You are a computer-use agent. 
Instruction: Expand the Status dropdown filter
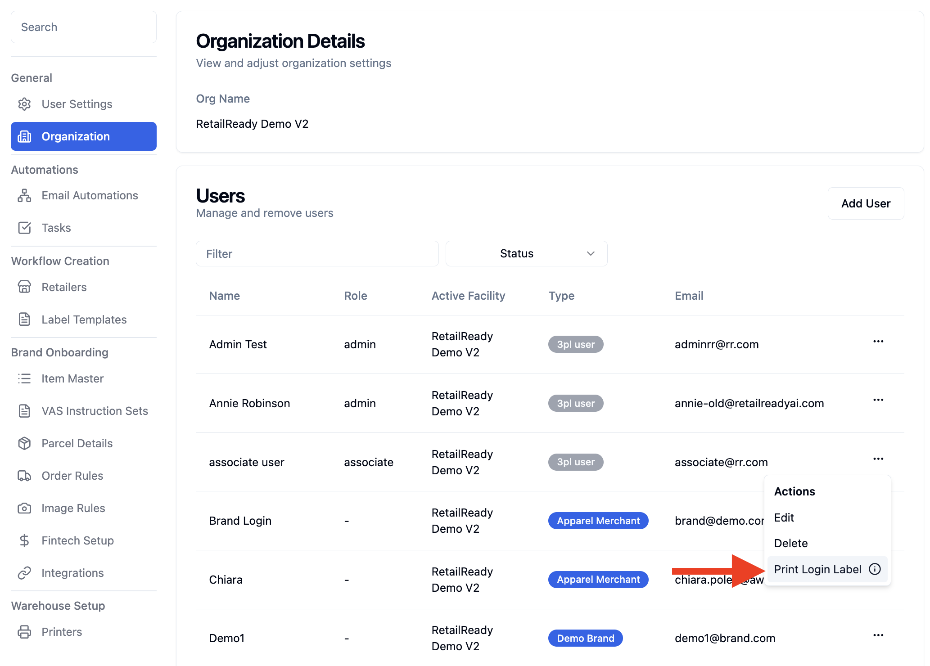526,253
